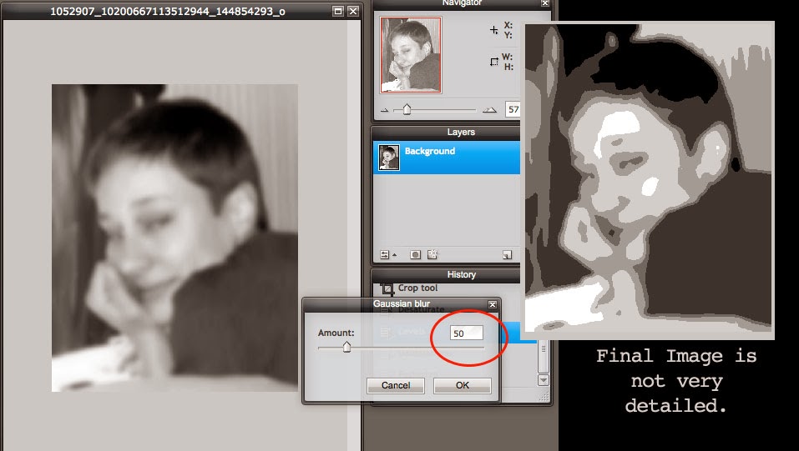The width and height of the screenshot is (799, 451).
Task: Create new layer in Layers panel
Action: pyautogui.click(x=507, y=254)
